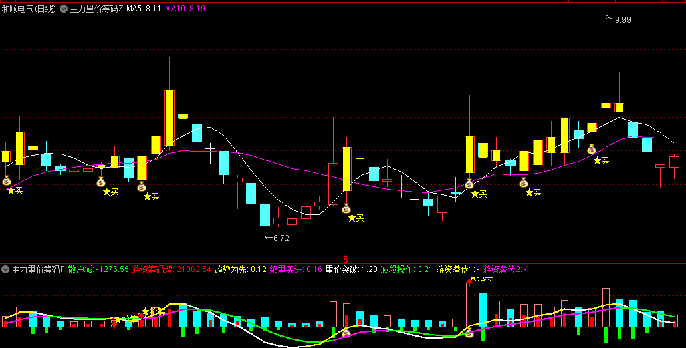The width and height of the screenshot is (686, 348).
Task: Click the rightmost ★买 buy signal
Action: [602, 160]
